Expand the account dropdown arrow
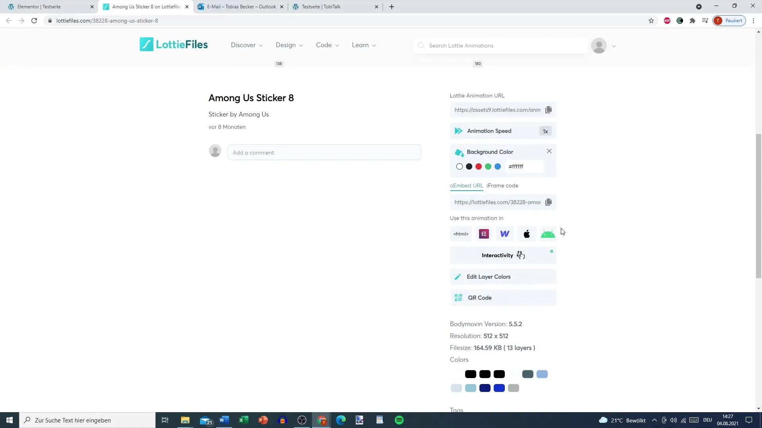The width and height of the screenshot is (762, 428). 614,46
